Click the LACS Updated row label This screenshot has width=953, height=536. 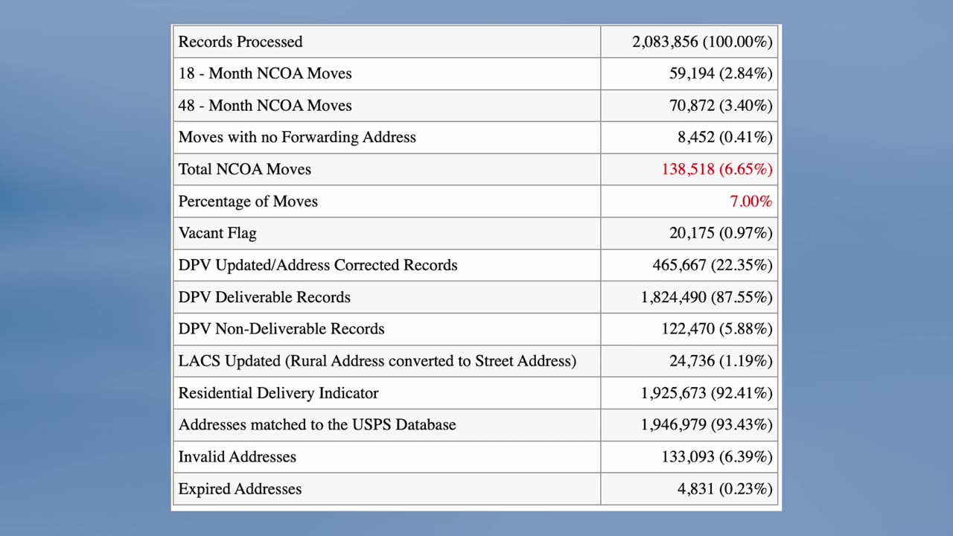(377, 361)
